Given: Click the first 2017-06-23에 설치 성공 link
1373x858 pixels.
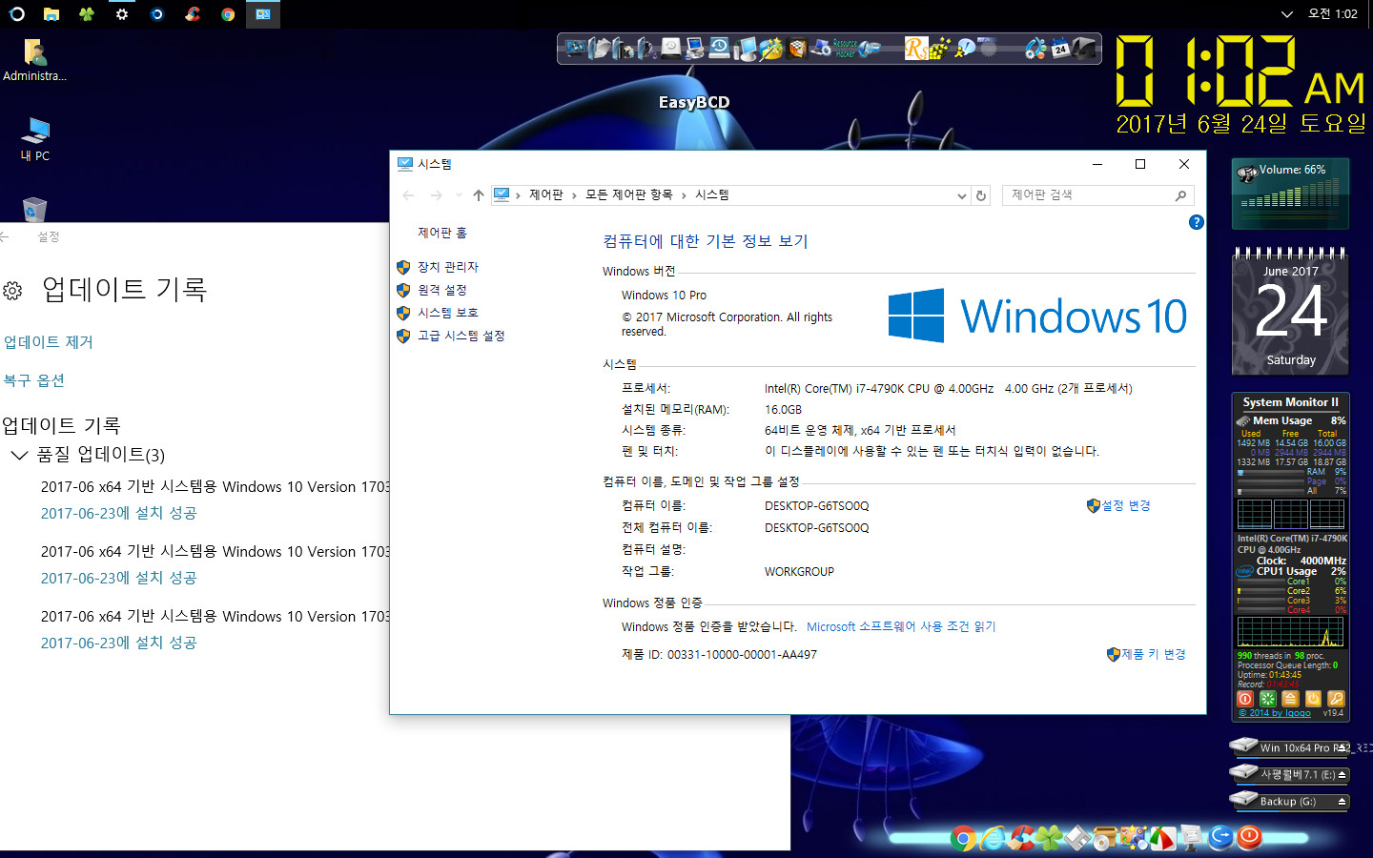Looking at the screenshot, I should 118,513.
